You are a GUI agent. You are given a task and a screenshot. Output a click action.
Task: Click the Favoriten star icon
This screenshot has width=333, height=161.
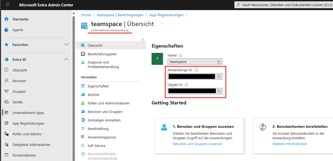point(6,45)
